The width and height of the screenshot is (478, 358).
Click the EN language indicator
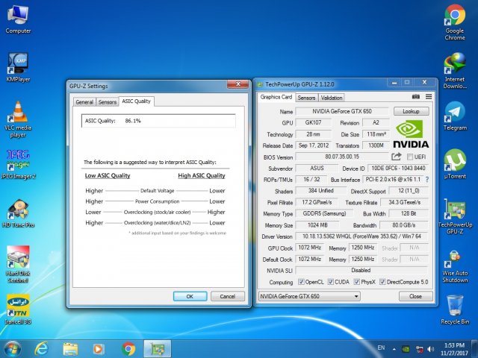pyautogui.click(x=381, y=348)
